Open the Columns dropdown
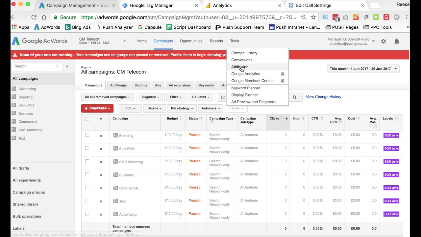The image size is (421, 237). [201, 97]
